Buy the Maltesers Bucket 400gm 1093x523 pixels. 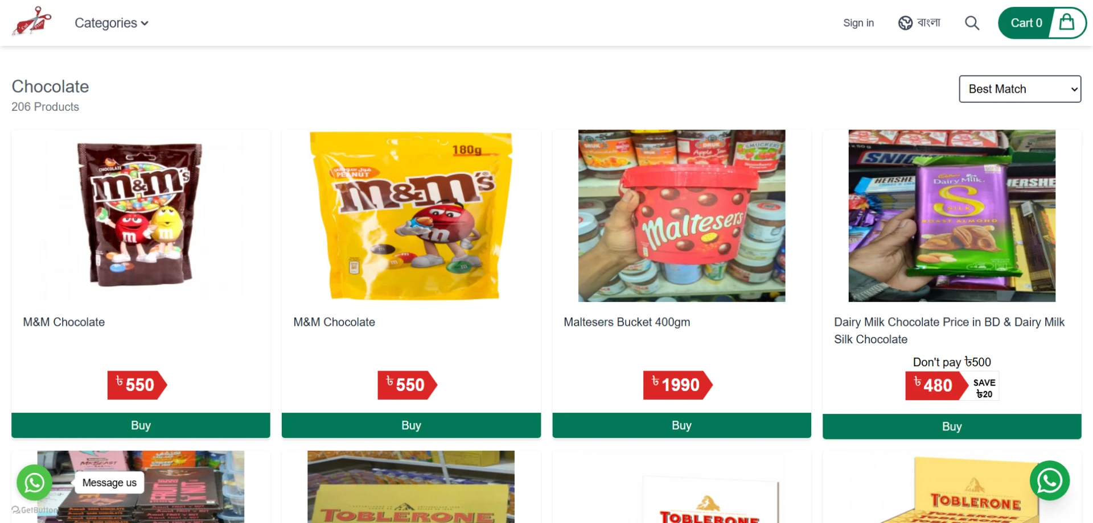(x=681, y=425)
